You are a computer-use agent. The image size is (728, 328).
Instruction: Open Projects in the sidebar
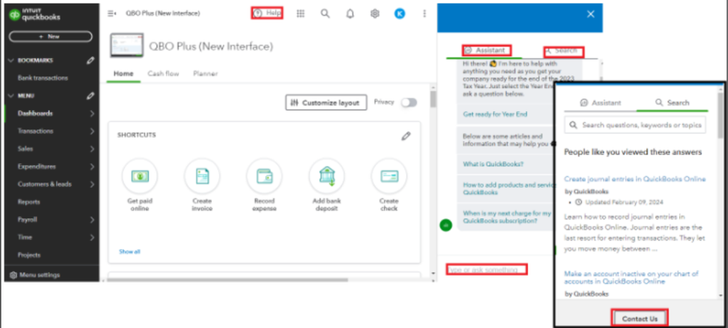tap(29, 255)
